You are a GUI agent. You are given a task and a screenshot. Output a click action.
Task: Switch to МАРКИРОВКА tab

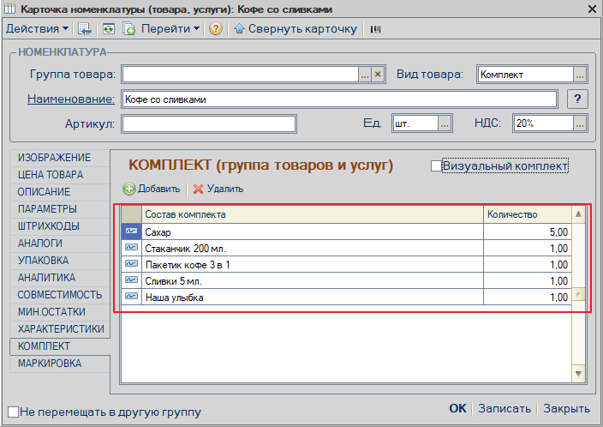[60, 363]
